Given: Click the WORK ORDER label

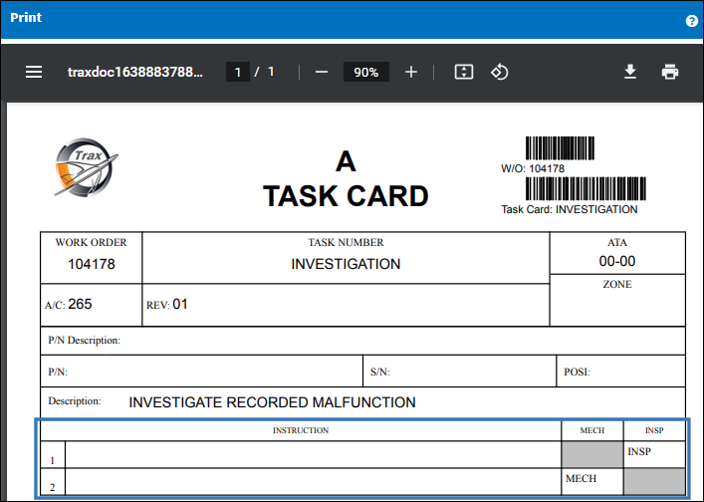Looking at the screenshot, I should click(x=92, y=242).
